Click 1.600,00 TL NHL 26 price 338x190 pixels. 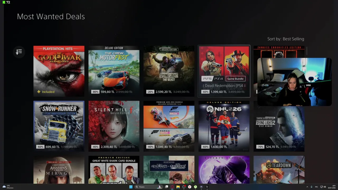[x=219, y=147]
